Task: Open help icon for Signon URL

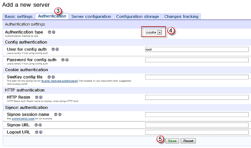Action: (x=36, y=125)
